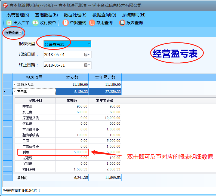The image size is (216, 196).
Task: Select the 差旅费 row
Action: (68, 106)
